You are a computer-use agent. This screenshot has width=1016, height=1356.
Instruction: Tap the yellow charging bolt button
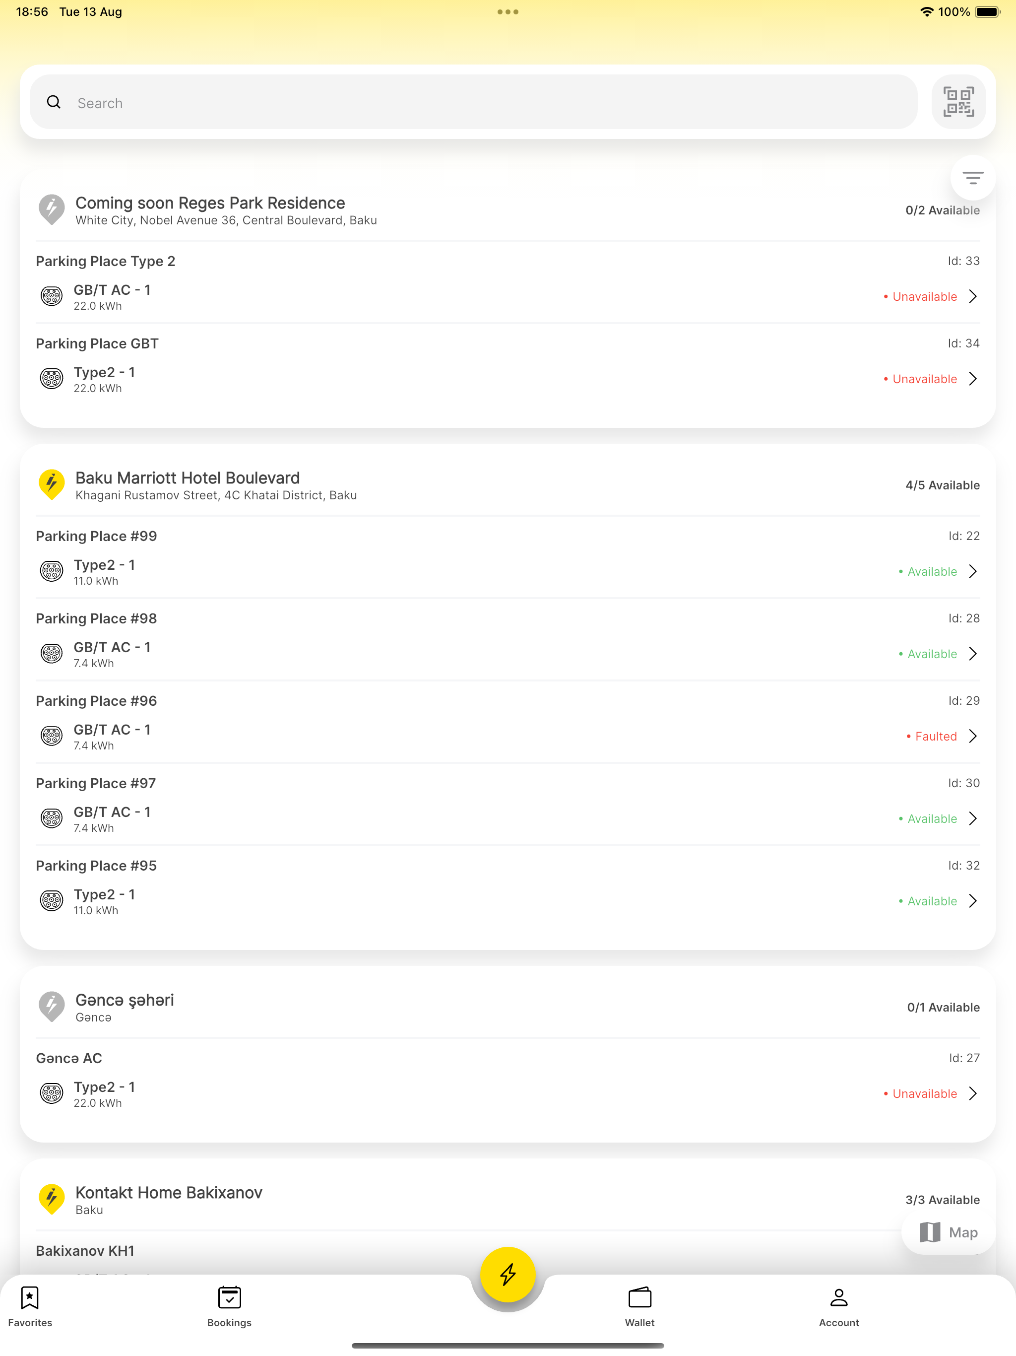pyautogui.click(x=508, y=1274)
